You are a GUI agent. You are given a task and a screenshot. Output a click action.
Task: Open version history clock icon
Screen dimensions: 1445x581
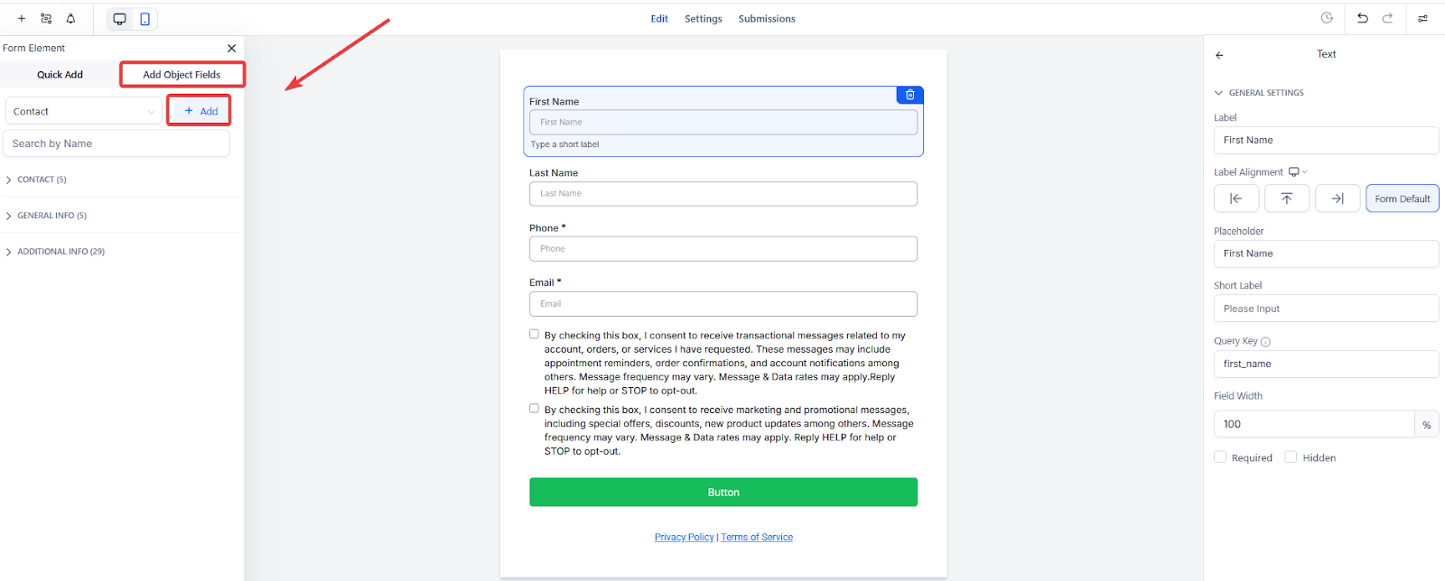coord(1327,18)
